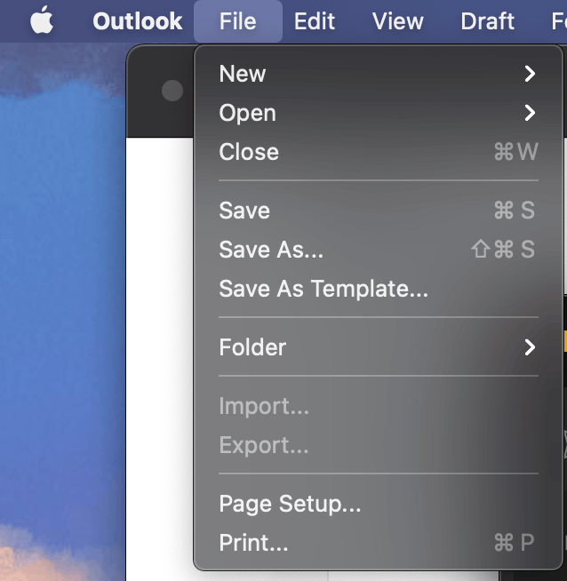Expand the New submenu

click(378, 74)
